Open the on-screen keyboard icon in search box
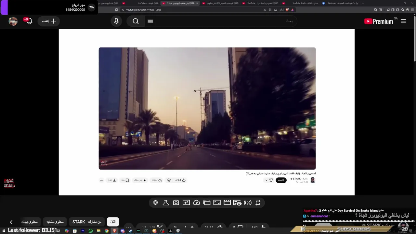 tap(150, 21)
